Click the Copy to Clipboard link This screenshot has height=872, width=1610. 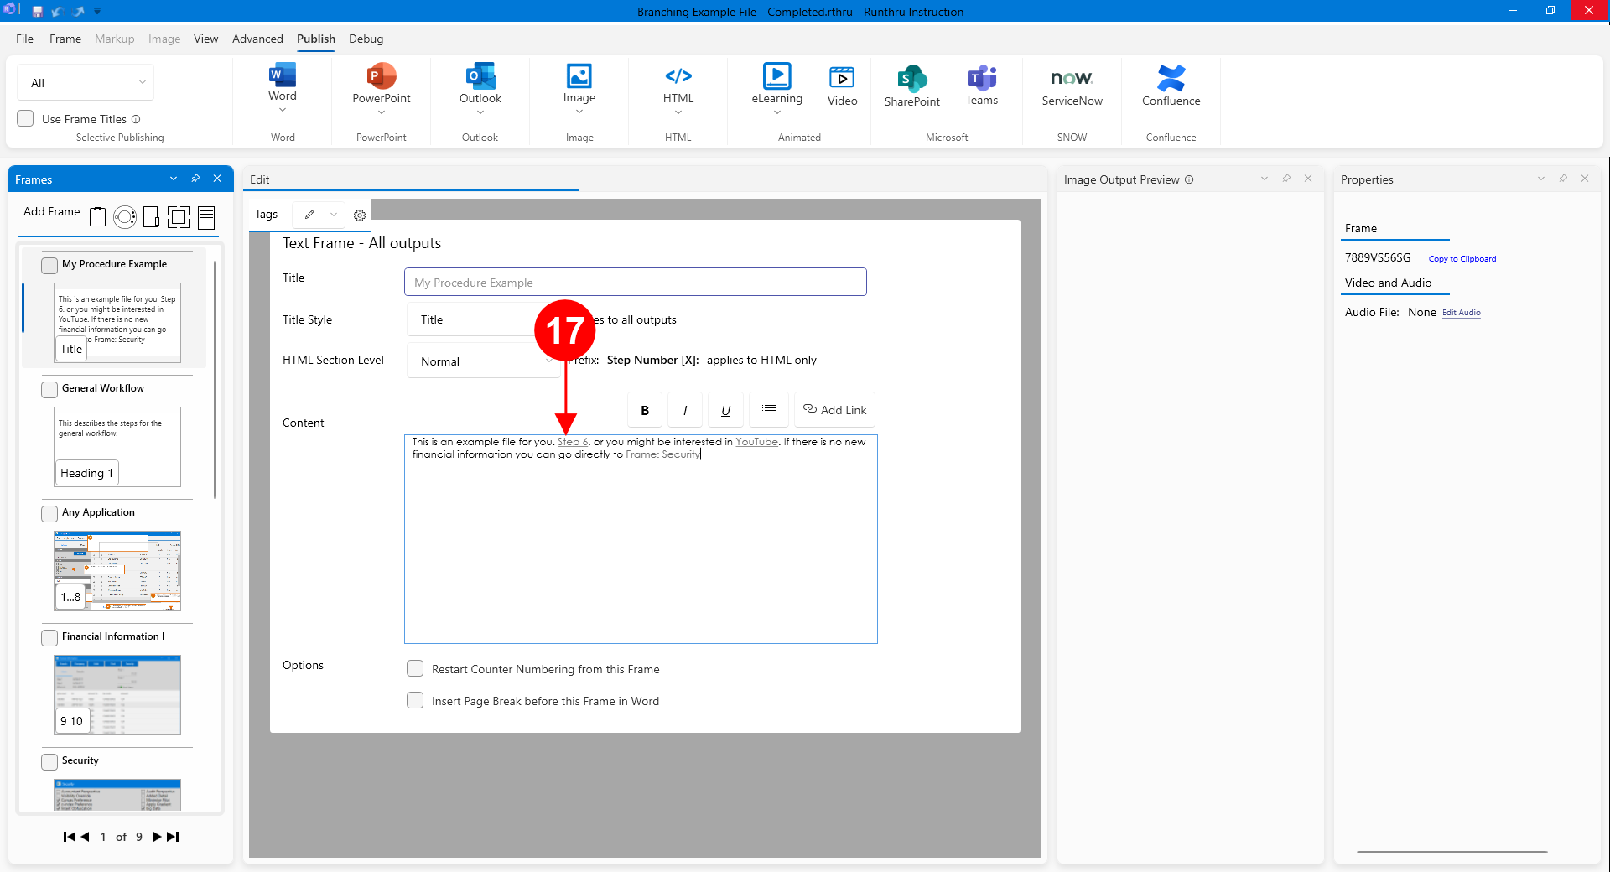point(1462,259)
